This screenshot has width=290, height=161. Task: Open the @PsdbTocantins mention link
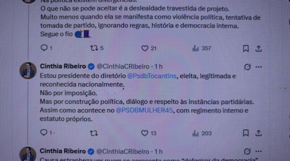[152, 76]
